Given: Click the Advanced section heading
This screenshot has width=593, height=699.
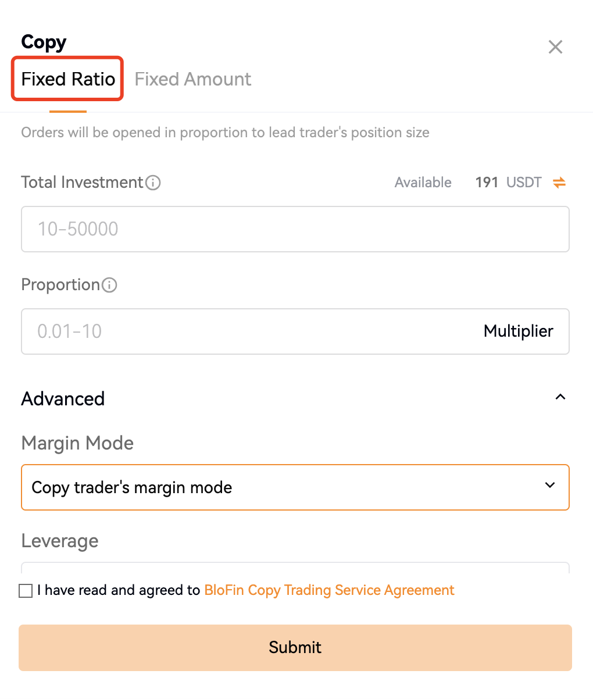Looking at the screenshot, I should click(x=63, y=399).
